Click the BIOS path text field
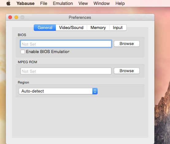This screenshot has height=144, width=170. (66, 44)
